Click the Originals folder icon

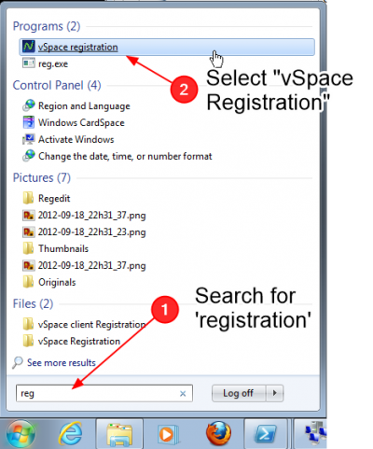point(28,282)
